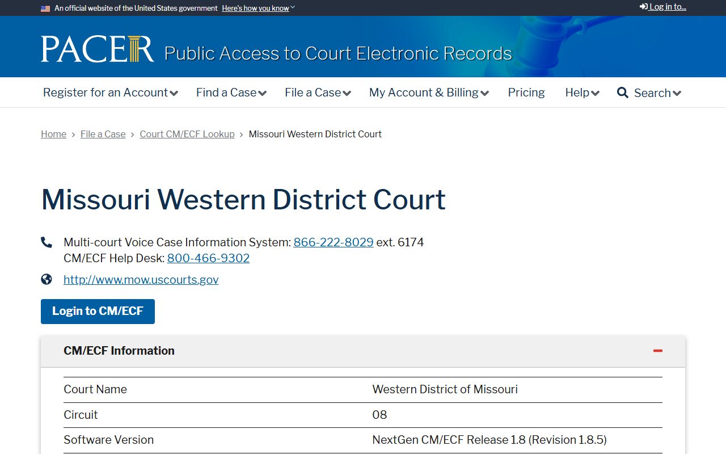Go to Home breadcrumb
This screenshot has width=726, height=454.
(53, 134)
